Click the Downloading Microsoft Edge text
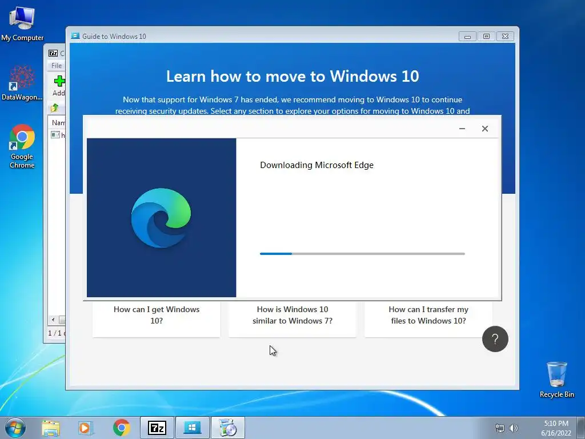Viewport: 585px width, 439px height. (316, 165)
